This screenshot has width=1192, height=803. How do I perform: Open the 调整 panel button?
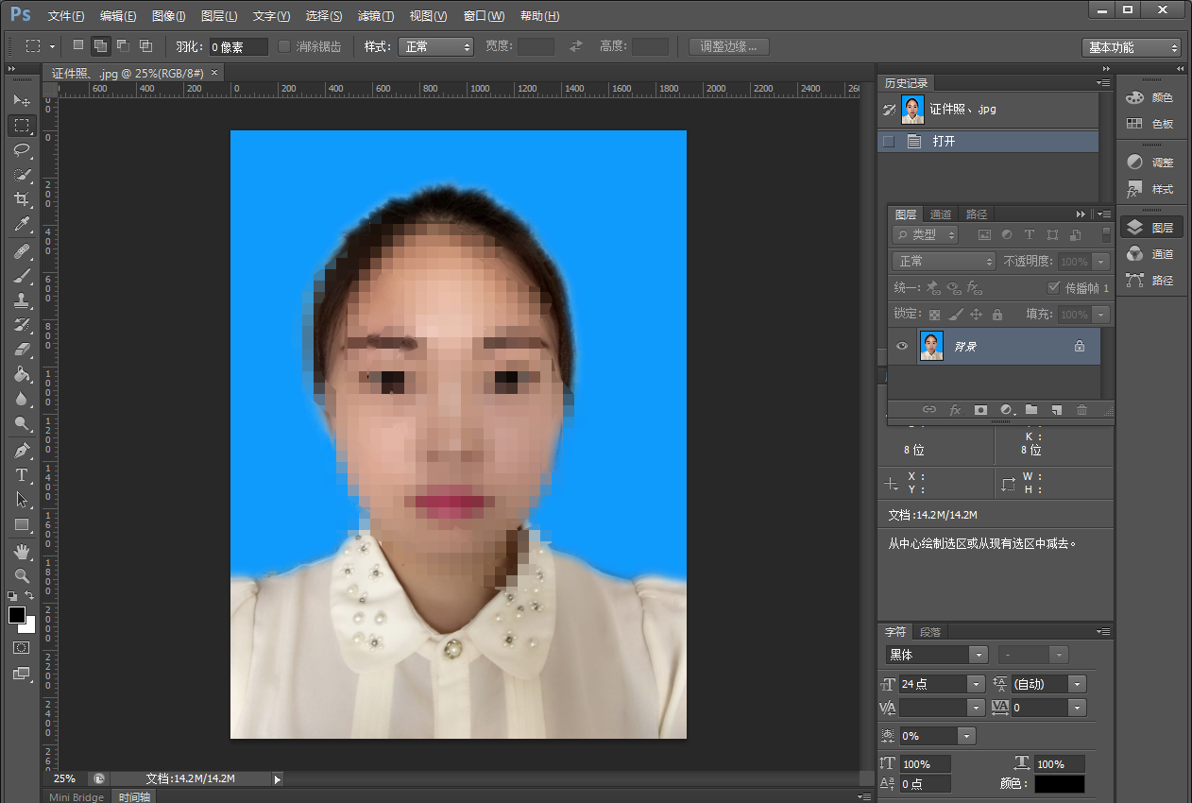1150,162
